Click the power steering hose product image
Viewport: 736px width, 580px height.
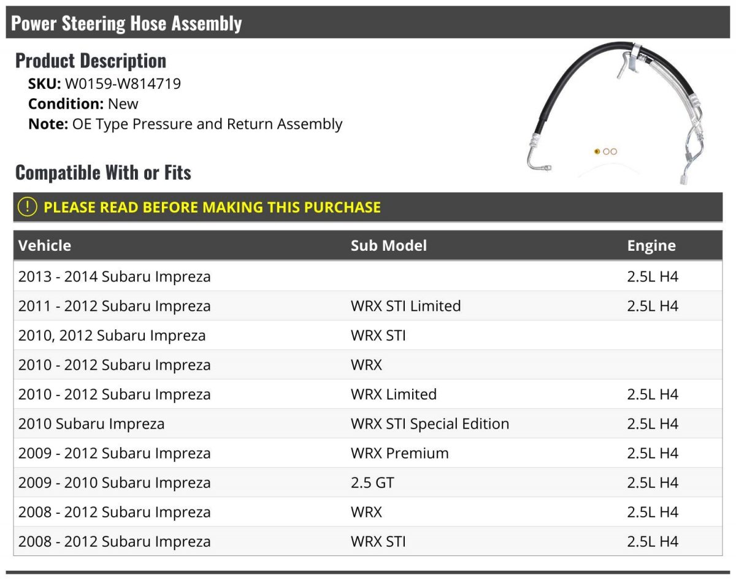point(615,113)
